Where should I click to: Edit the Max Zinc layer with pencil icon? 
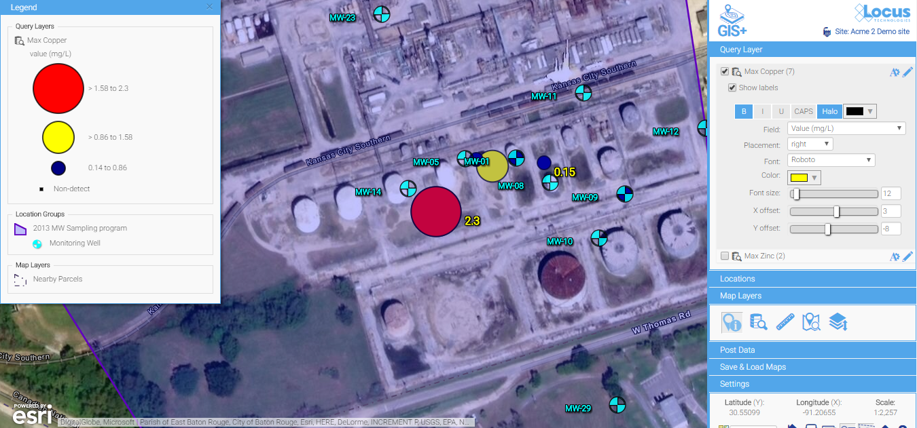(907, 256)
